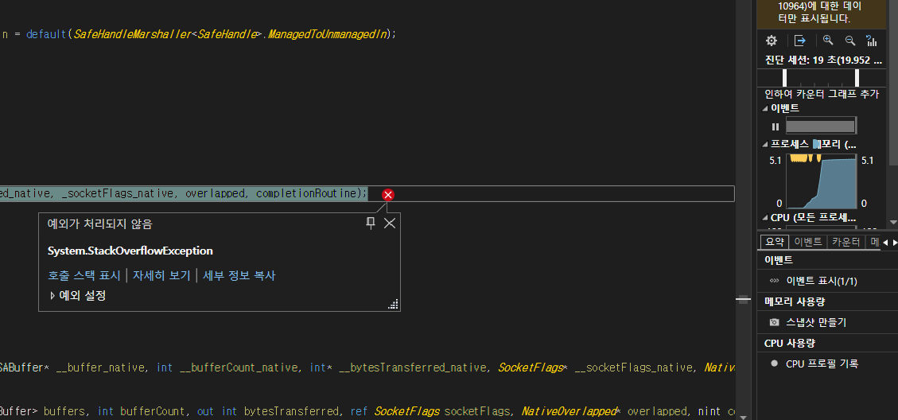Switch to the 카운터 tab
This screenshot has width=898, height=420.
pos(846,242)
